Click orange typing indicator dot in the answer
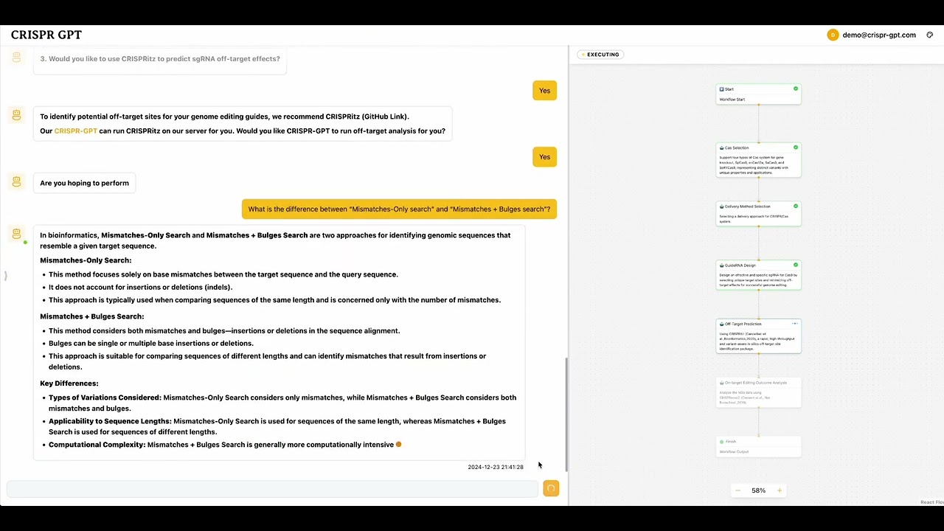This screenshot has width=944, height=531. [x=399, y=445]
